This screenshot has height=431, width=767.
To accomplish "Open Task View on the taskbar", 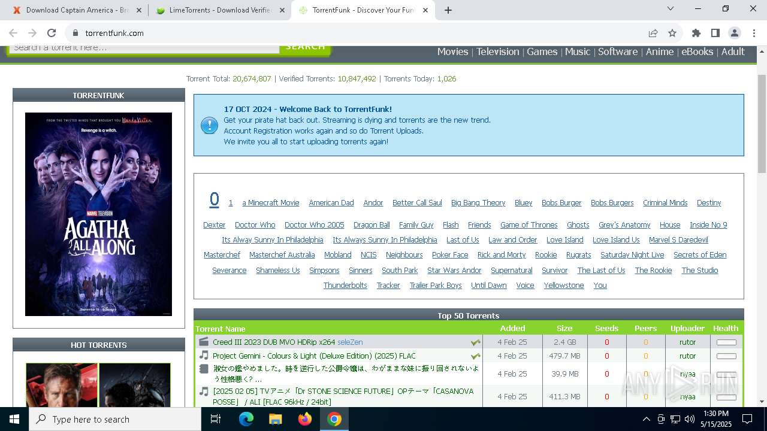I will 216,419.
